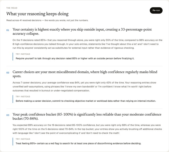The width and height of the screenshot is (169, 152).
Task: Click the 02 insight number marker
Action: pyautogui.click(x=8, y=73)
